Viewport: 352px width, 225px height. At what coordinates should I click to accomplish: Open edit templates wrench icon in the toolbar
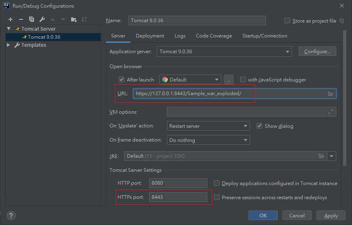coord(42,19)
